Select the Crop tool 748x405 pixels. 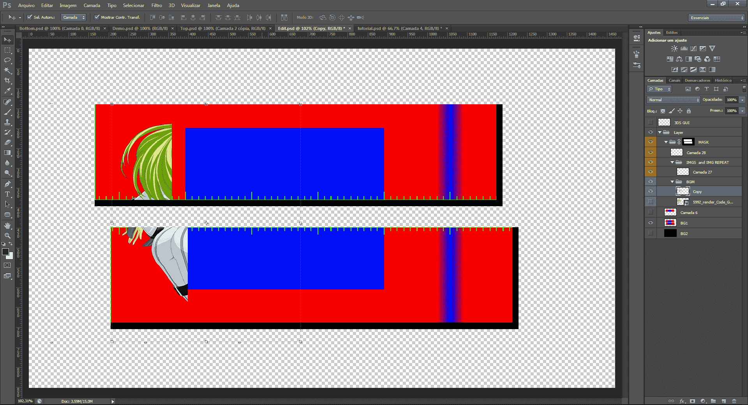pos(7,81)
